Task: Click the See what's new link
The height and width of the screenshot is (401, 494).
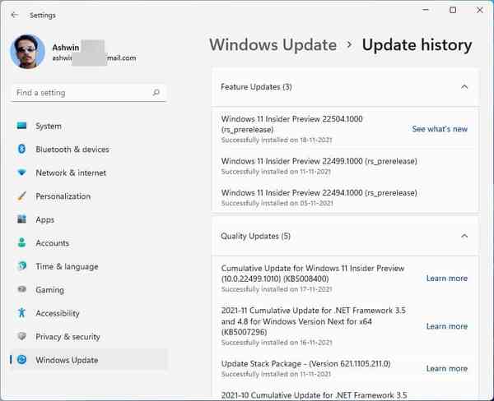Action: (440, 129)
